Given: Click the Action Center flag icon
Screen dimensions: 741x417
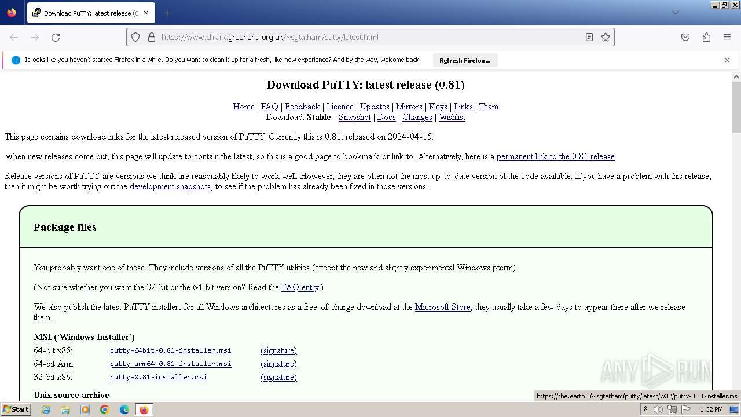Looking at the screenshot, I should click(686, 409).
